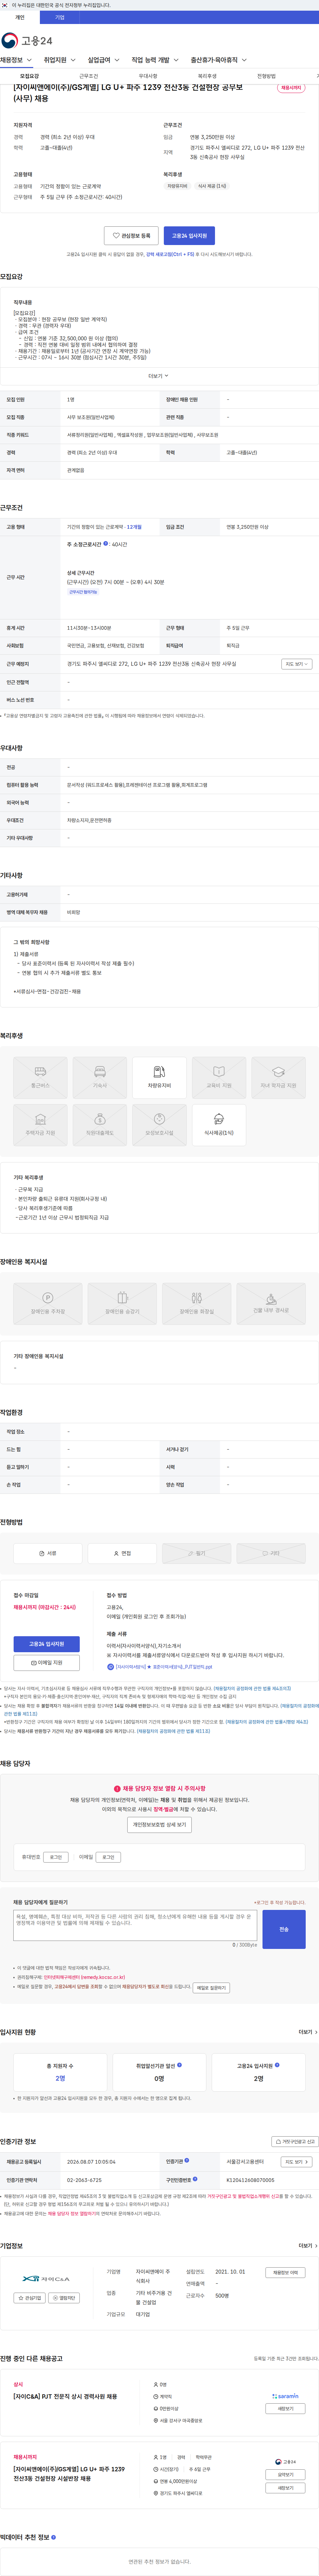Click the saramin logo in job list
This screenshot has height=2576, width=319.
(285, 2396)
